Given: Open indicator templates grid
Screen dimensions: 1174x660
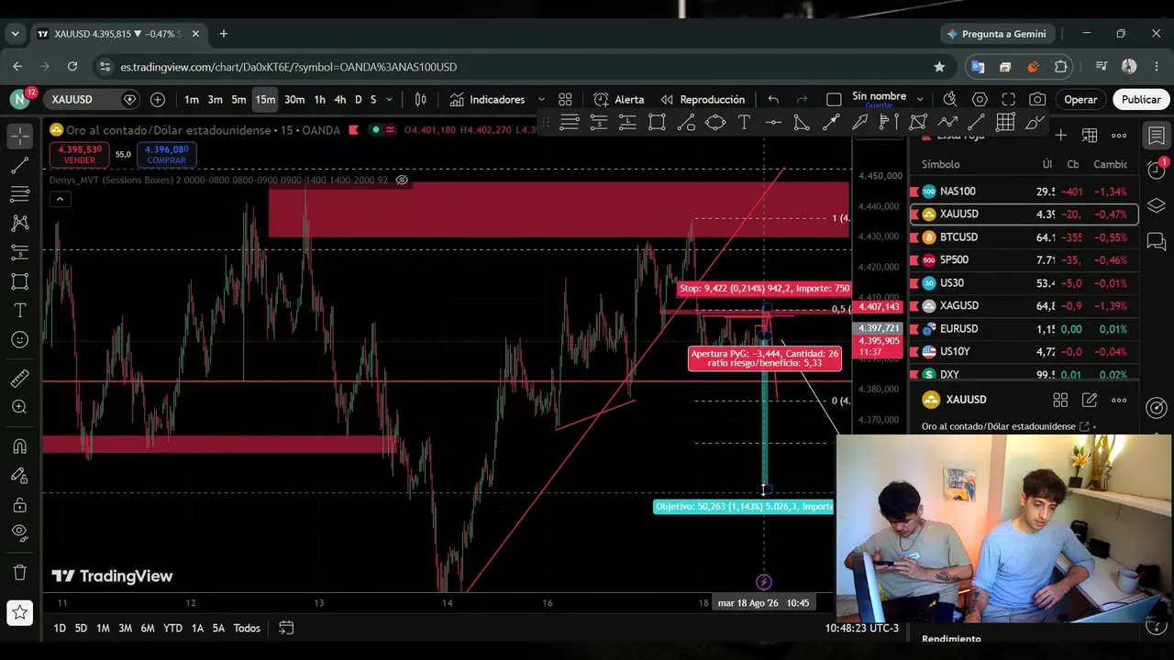Looking at the screenshot, I should 565,99.
